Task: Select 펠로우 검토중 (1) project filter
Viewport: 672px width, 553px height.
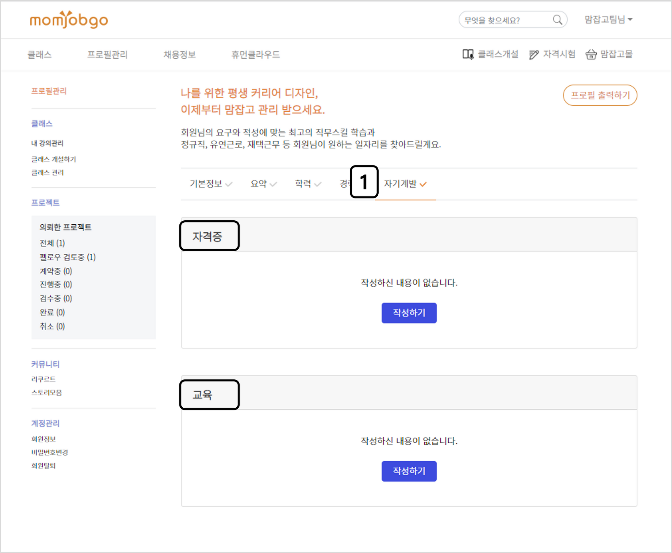Action: pyautogui.click(x=68, y=257)
